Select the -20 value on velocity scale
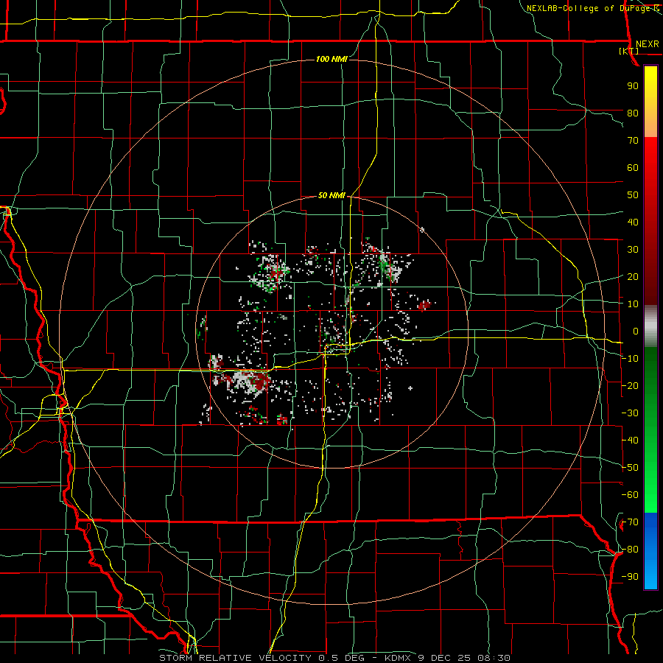 click(630, 385)
